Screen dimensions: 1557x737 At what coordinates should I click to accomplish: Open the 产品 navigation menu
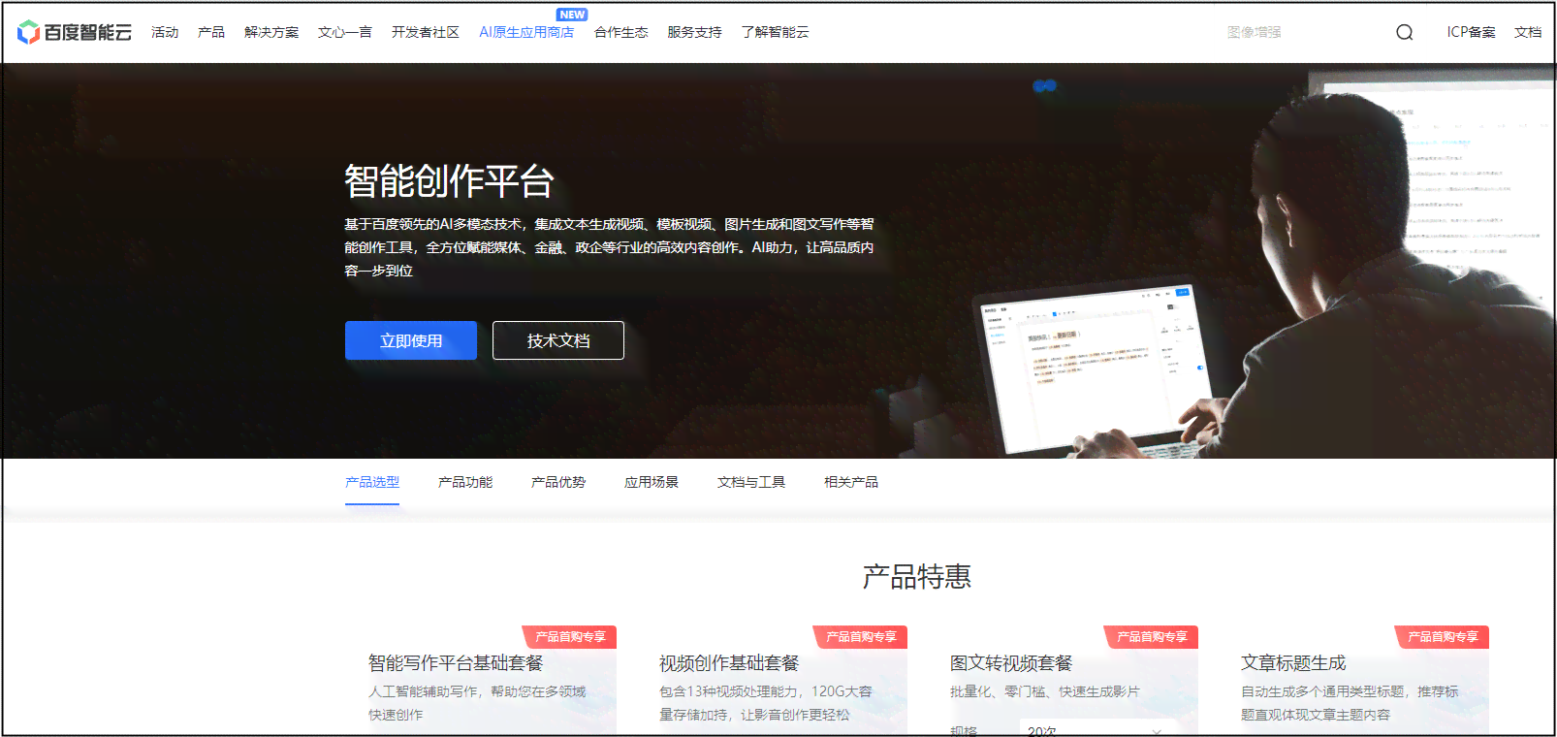coord(211,32)
